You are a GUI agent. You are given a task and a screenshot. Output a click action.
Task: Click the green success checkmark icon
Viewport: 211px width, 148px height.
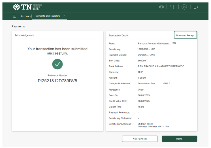[57, 64]
